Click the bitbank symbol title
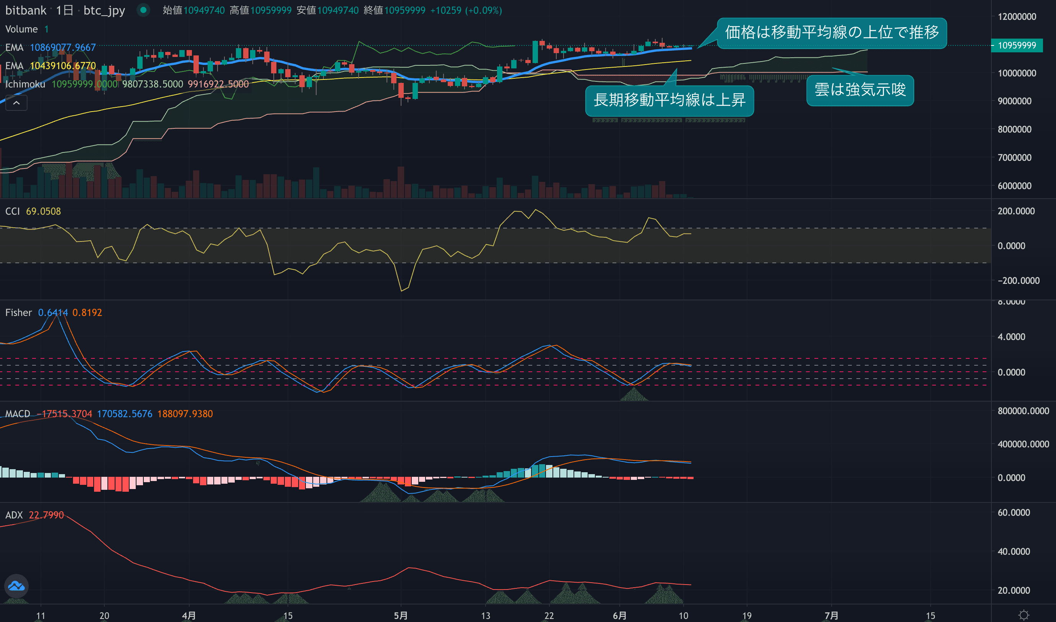Image resolution: width=1056 pixels, height=622 pixels. [x=26, y=10]
